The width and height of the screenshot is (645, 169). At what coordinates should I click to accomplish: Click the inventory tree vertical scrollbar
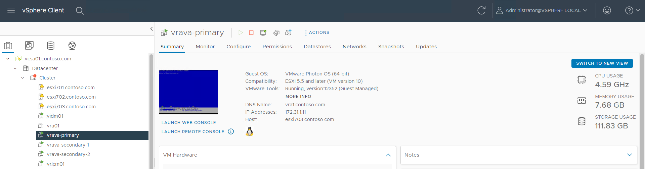151,111
